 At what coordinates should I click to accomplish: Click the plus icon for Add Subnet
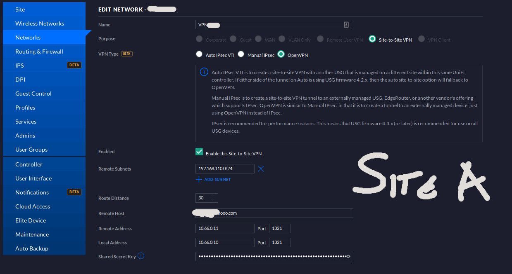(199, 180)
